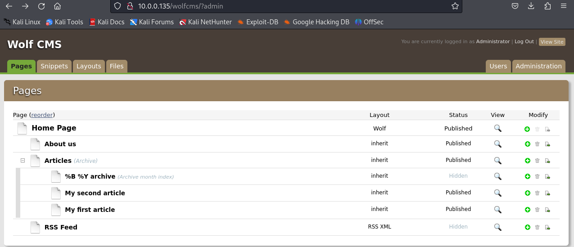Screen dimensions: 574x247
Task: Copy the About us page
Action: 547,144
